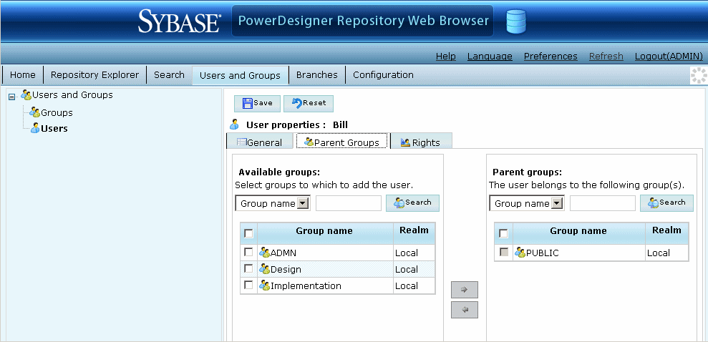Screen dimensions: 708x342
Task: Open Parent groups 'Group name' dropdown
Action: click(x=557, y=204)
